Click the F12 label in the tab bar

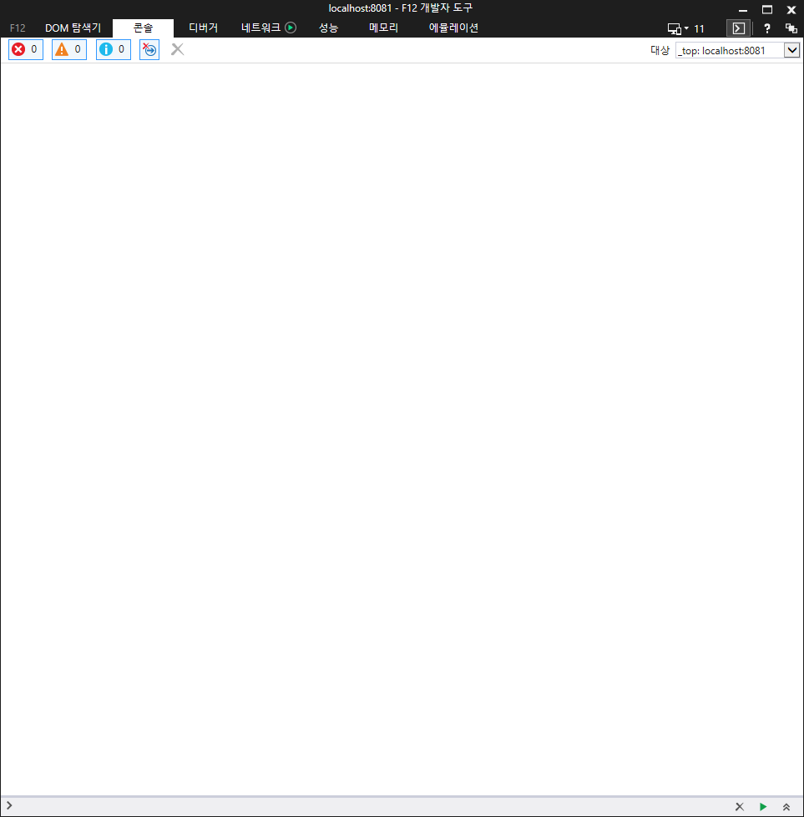tap(18, 28)
